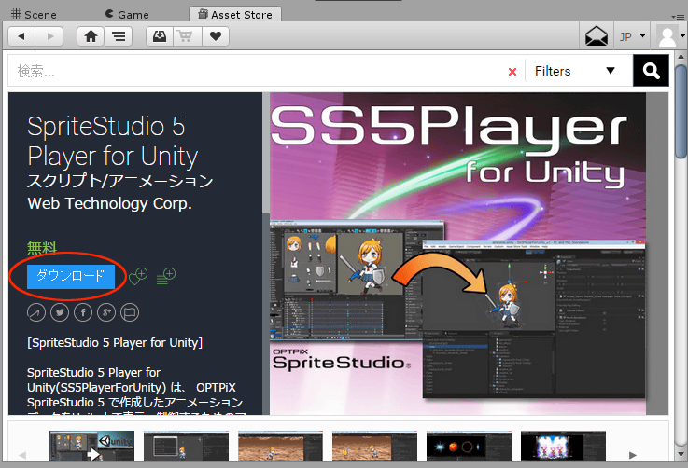Select the thumbnail with glowing effects
Image resolution: width=688 pixels, height=468 pixels.
point(469,446)
